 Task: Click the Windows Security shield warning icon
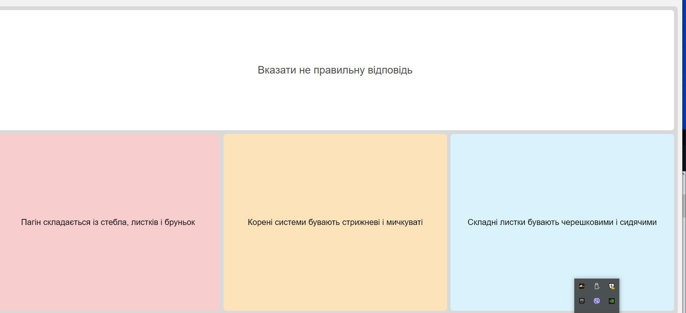pos(611,286)
